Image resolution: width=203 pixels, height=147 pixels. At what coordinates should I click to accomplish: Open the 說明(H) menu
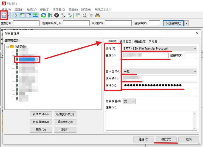click(x=86, y=10)
